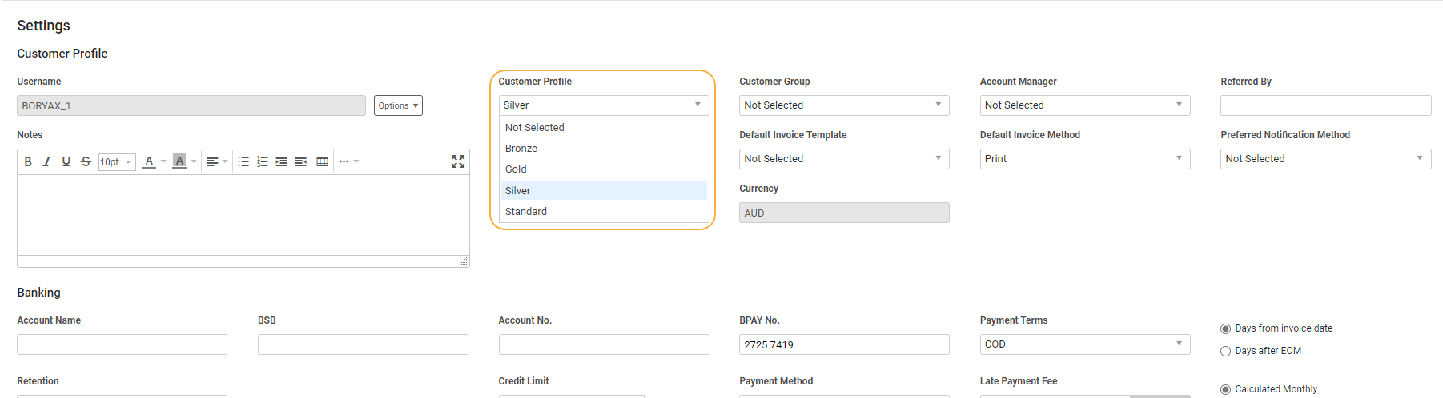Screen dimensions: 1443x398
Task: Open Preferred Notification Method dropdown
Action: 1325,159
